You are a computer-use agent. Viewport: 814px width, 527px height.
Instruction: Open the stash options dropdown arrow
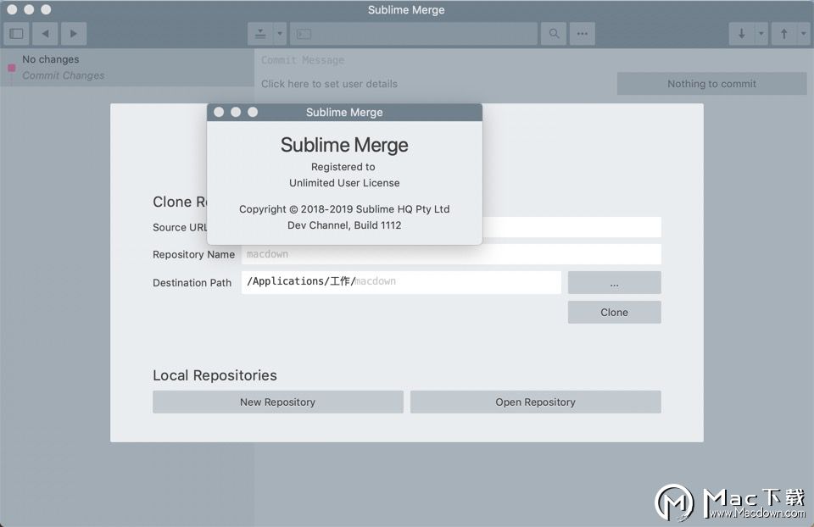point(280,34)
